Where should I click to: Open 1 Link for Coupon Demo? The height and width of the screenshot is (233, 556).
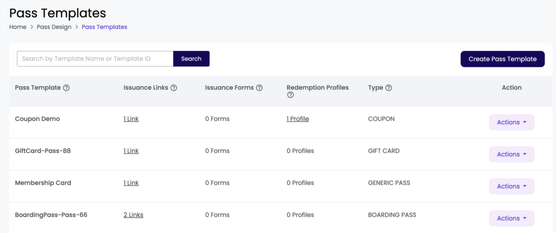(131, 119)
